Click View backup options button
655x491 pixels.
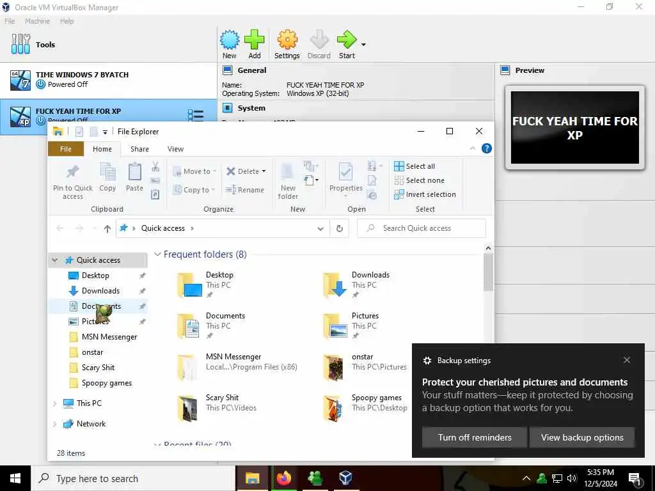[582, 437]
